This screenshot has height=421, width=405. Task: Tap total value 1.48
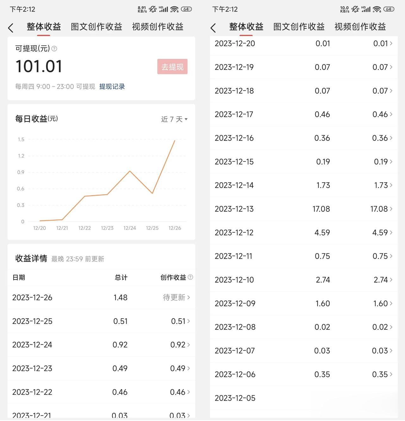(121, 298)
